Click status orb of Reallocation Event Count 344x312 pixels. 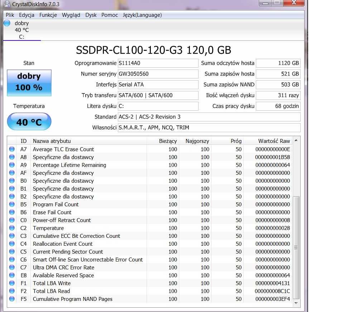12,244
